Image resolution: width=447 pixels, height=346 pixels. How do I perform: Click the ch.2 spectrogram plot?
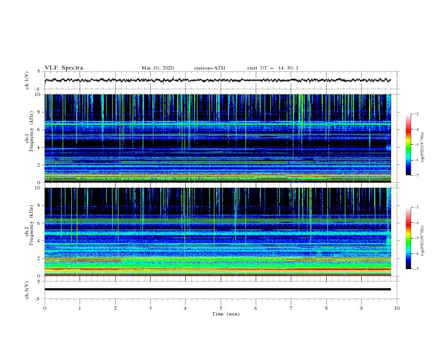(218, 232)
